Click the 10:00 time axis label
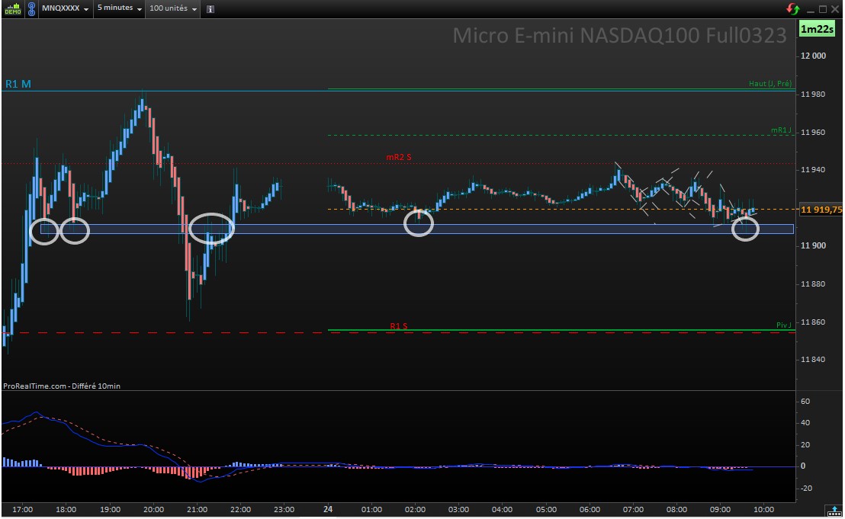The width and height of the screenshot is (845, 519). coord(763,509)
